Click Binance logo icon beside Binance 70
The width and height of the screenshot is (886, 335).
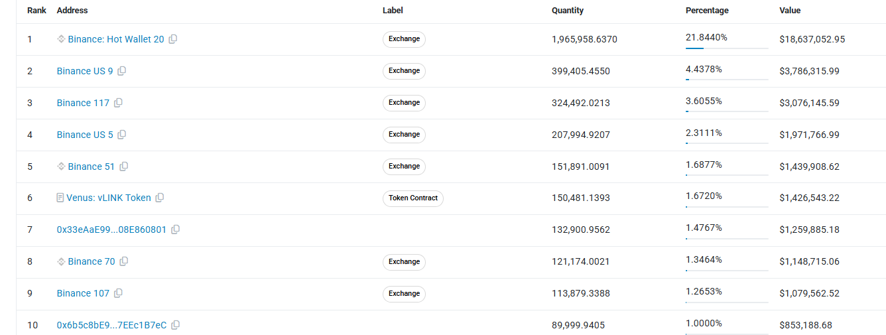click(x=61, y=261)
